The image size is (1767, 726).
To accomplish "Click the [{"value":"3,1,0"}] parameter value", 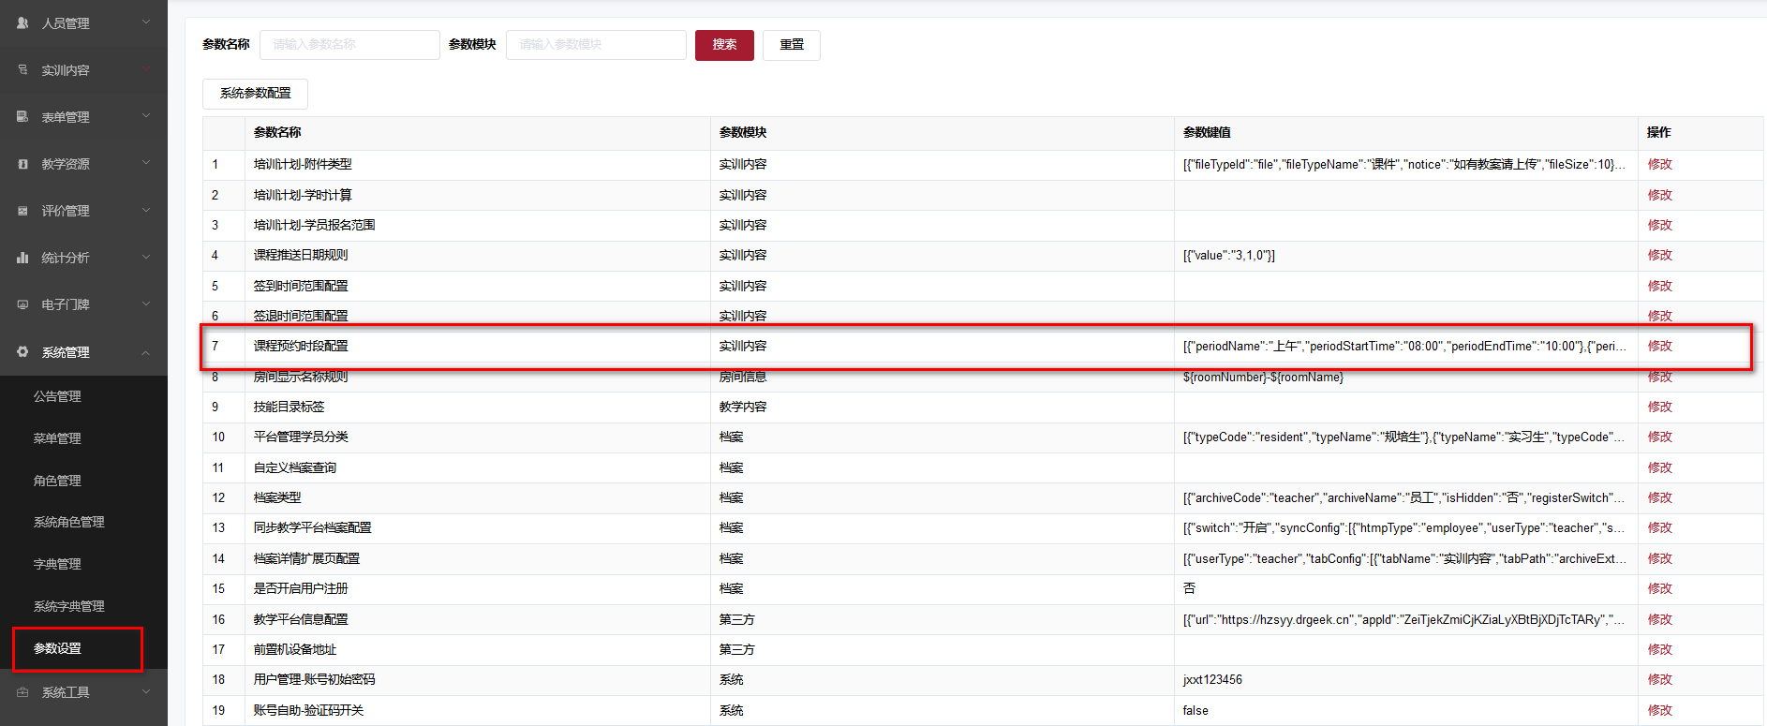I will [x=1228, y=255].
